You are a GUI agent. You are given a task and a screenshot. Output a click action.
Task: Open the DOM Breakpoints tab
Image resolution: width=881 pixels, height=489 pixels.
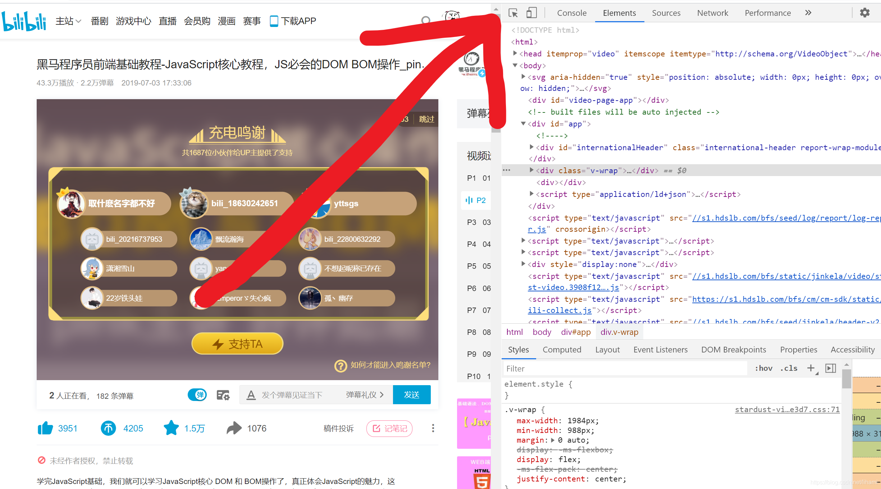[x=734, y=350]
